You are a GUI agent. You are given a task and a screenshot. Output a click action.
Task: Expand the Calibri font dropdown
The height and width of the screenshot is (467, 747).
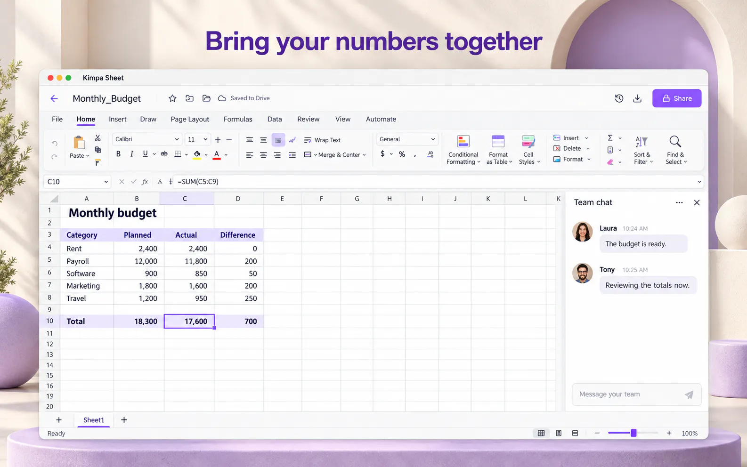(177, 139)
